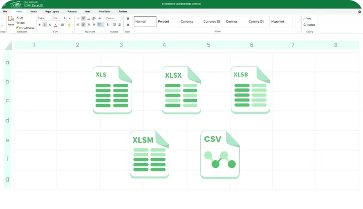
Task: Toggle underline formatting
Action: point(50,24)
